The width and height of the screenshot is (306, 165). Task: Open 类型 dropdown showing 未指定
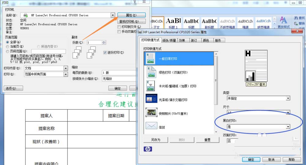(259, 98)
